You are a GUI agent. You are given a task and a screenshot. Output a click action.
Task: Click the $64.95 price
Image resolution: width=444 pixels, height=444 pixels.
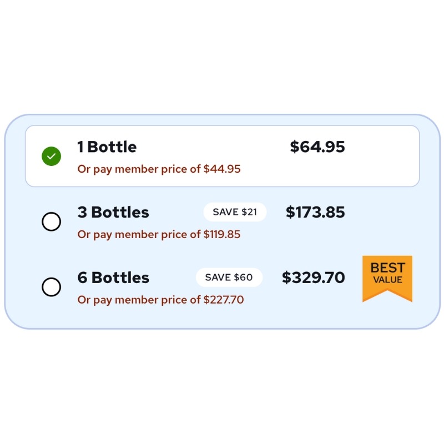pos(317,147)
